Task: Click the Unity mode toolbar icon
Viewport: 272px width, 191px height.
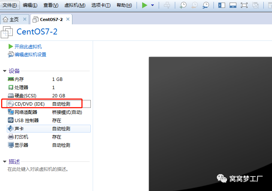Action: pos(255,5)
